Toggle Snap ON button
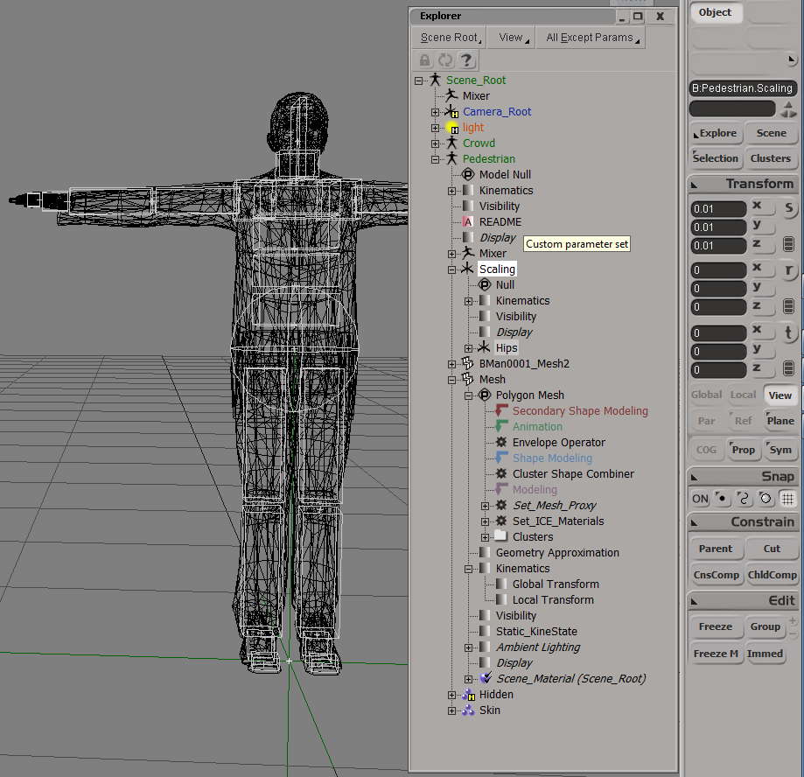804x777 pixels. pyautogui.click(x=700, y=499)
